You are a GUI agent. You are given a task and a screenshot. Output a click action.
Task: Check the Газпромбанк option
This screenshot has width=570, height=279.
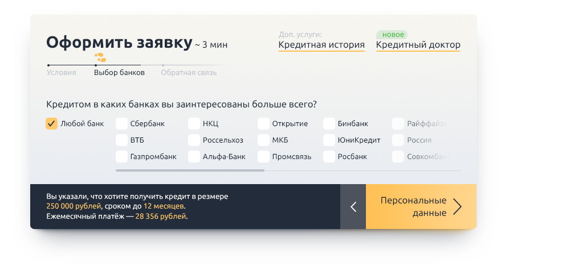coord(122,156)
